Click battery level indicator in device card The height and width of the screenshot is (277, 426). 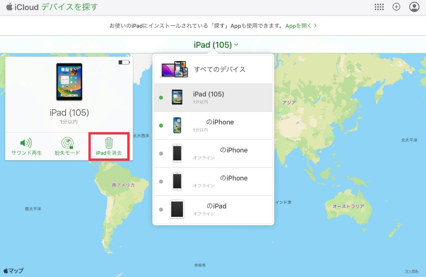point(124,62)
